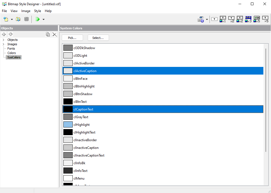
Task: Select the dotted text-only object template
Action: click(214, 19)
